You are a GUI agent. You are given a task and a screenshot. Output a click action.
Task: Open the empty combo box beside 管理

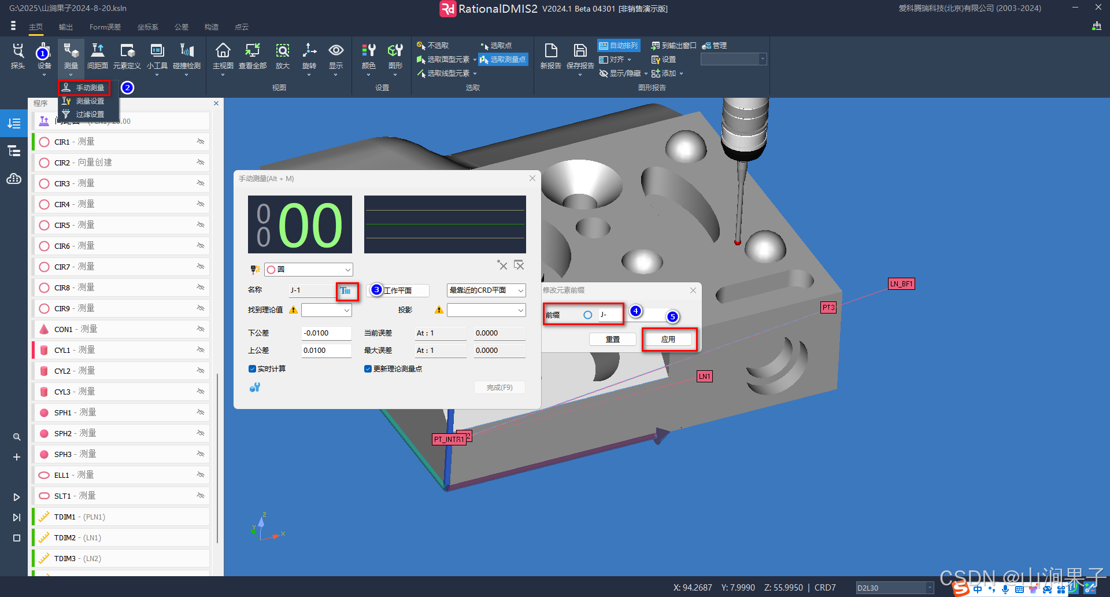pos(734,60)
